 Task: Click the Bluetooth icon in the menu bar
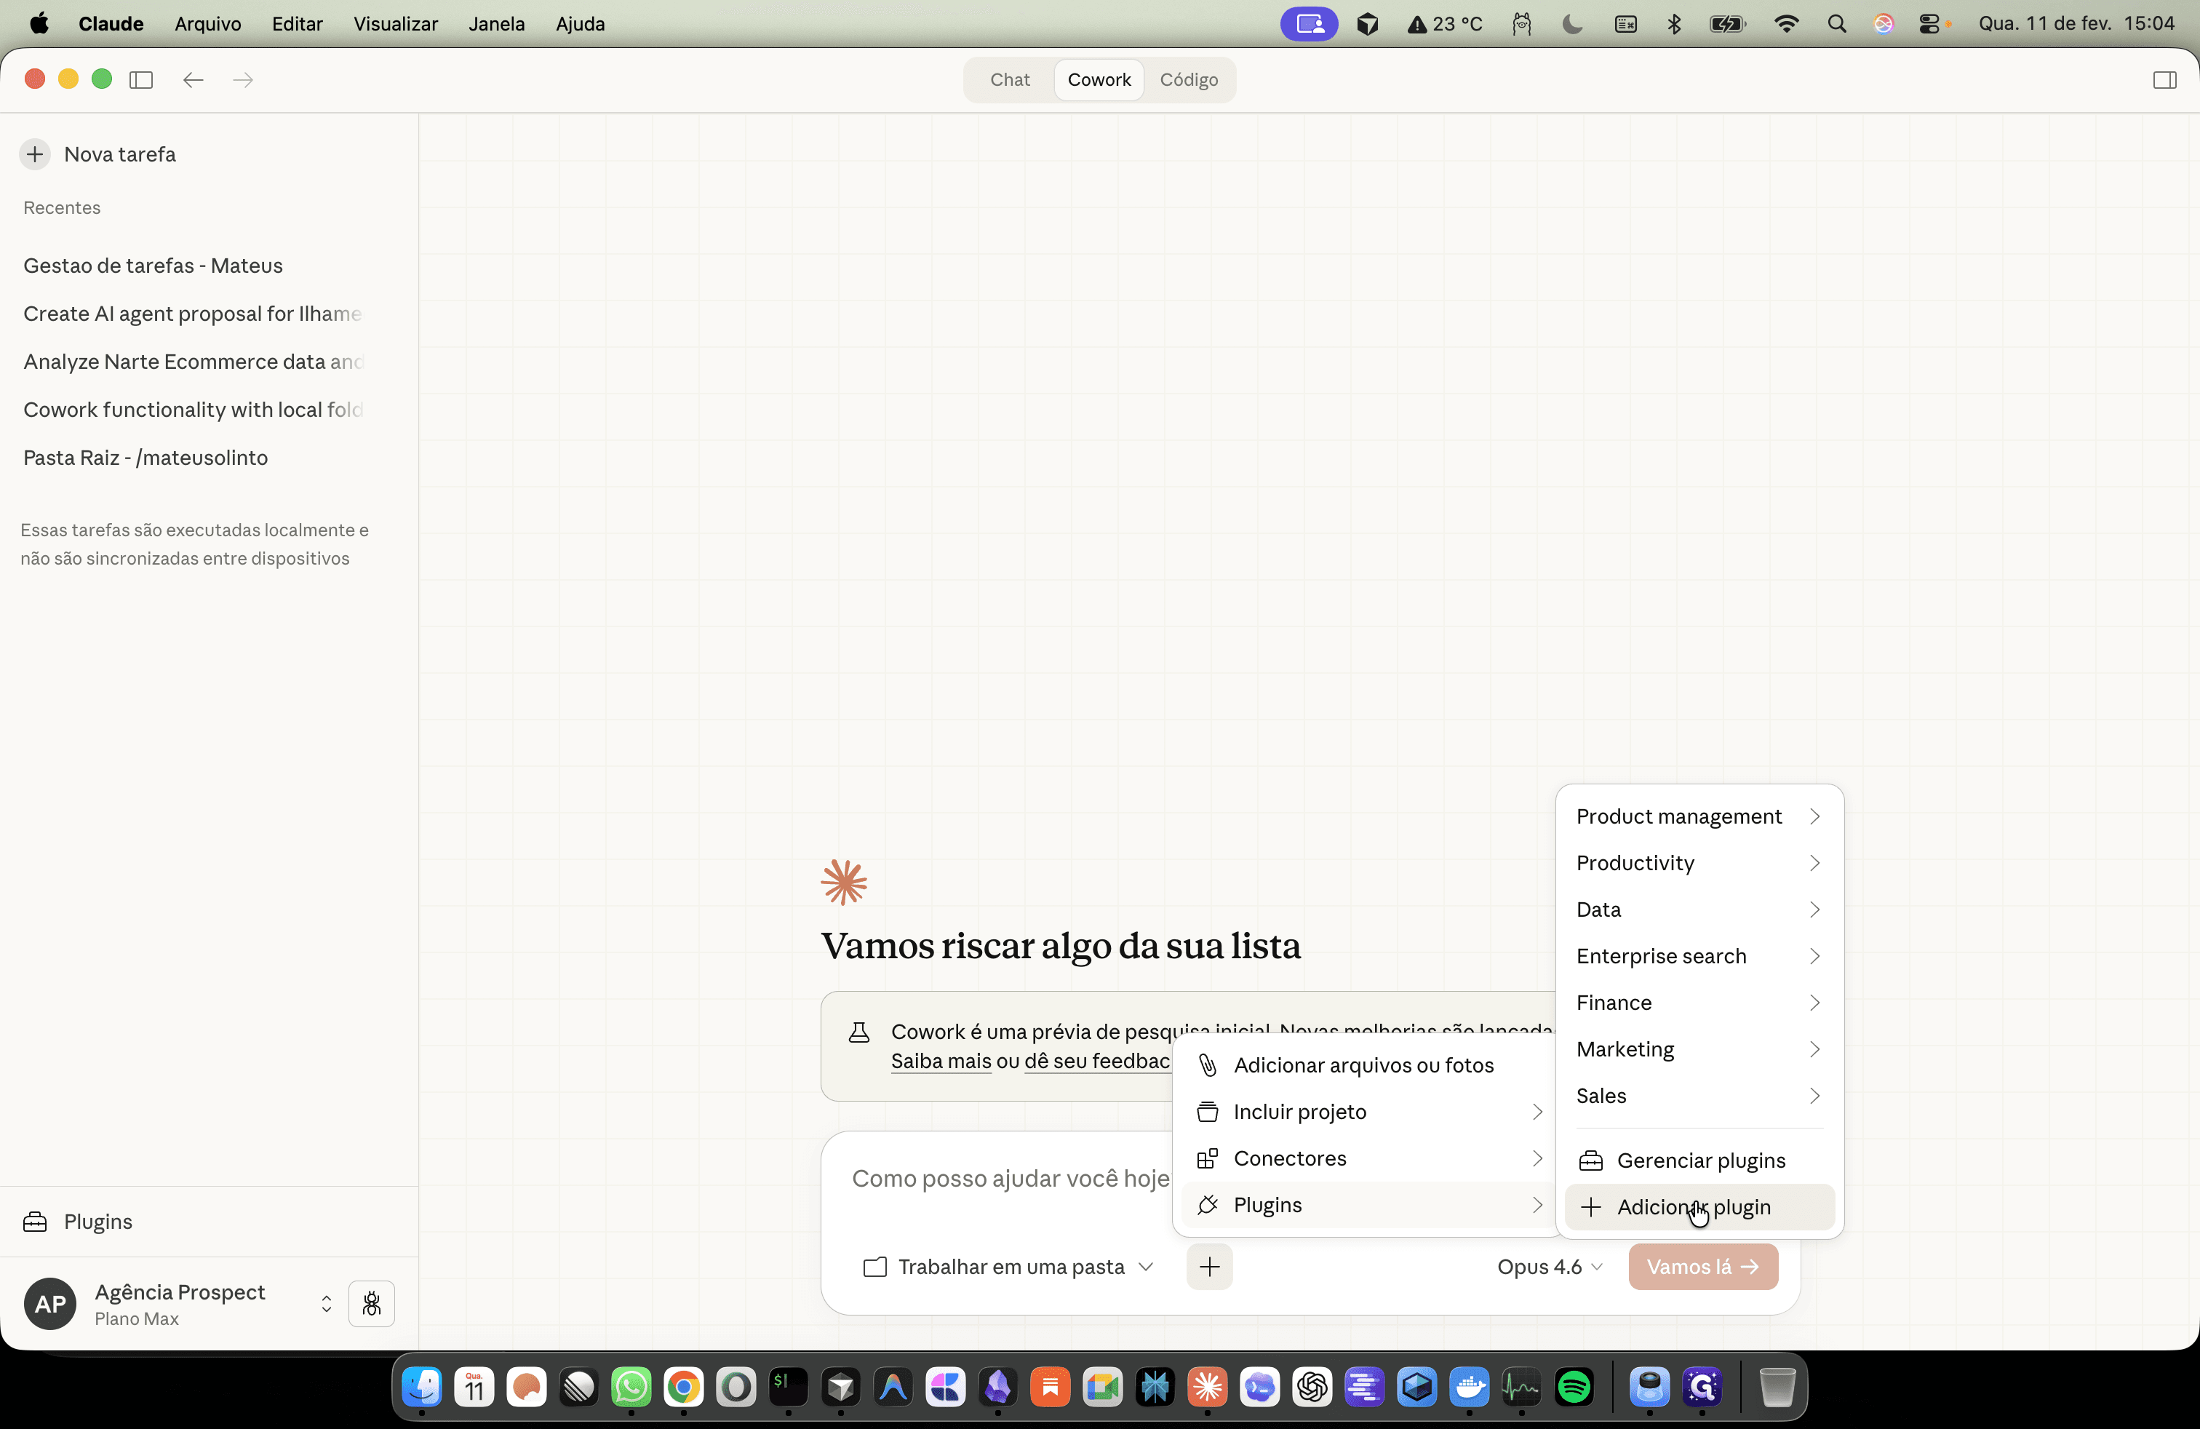pos(1674,24)
